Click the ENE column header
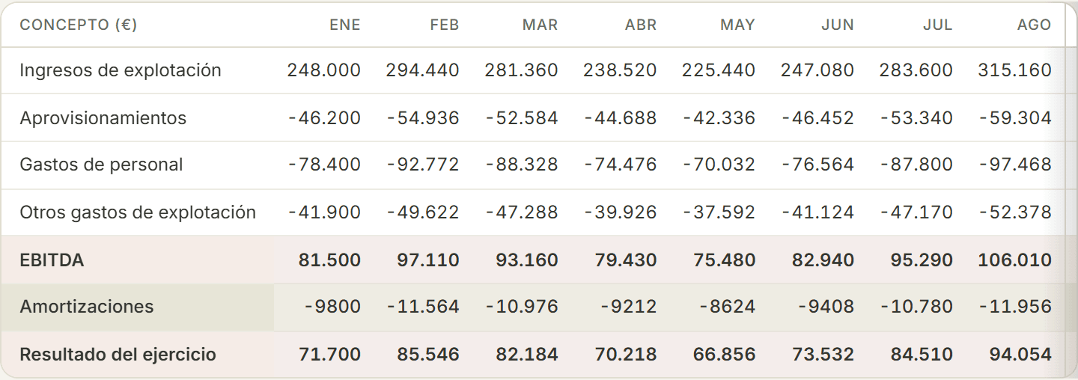Image resolution: width=1078 pixels, height=380 pixels. pos(345,25)
